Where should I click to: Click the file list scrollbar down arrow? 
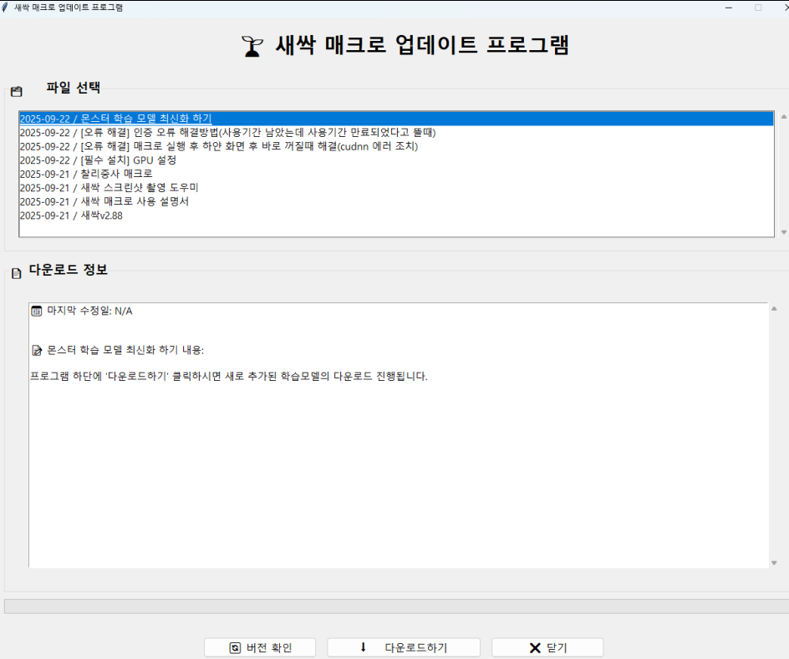click(783, 232)
